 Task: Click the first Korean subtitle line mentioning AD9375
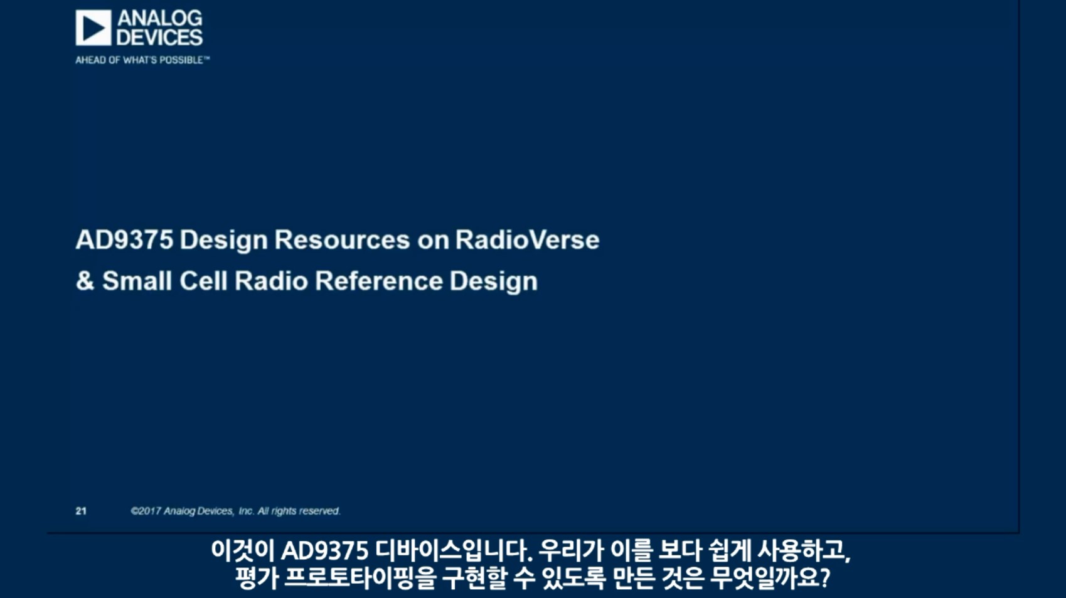(x=531, y=550)
